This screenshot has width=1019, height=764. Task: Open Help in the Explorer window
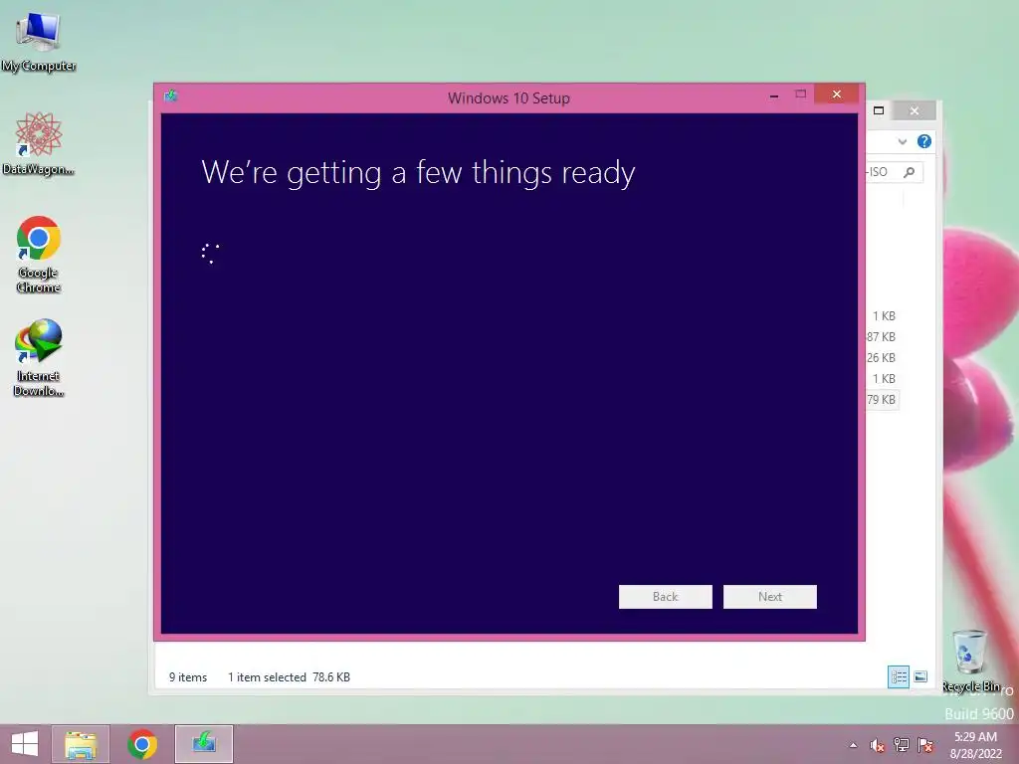924,141
